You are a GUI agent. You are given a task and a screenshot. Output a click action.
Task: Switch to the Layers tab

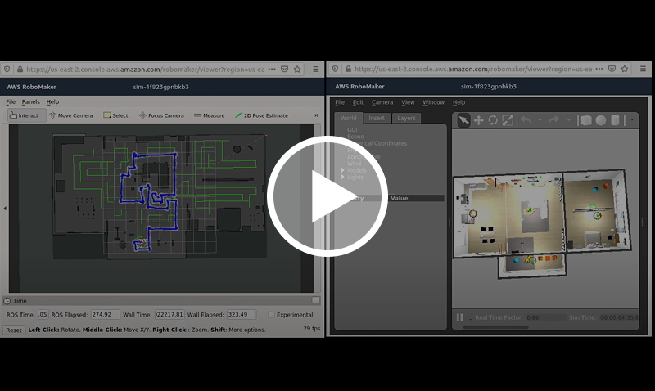coord(406,118)
